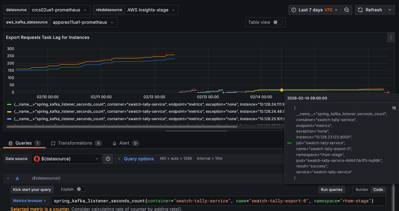Screen dimensions: 399x211
Task: Switch query editor to Builder mode
Action: coord(362,190)
